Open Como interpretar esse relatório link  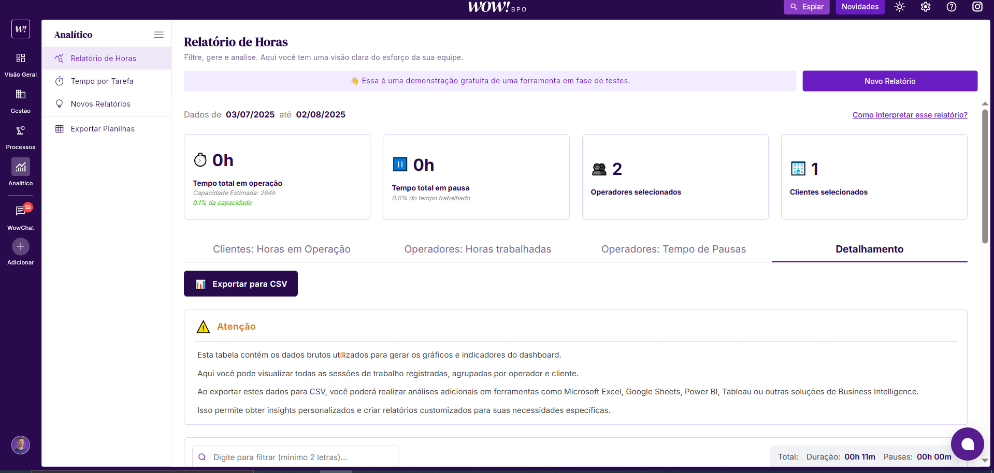(x=910, y=115)
